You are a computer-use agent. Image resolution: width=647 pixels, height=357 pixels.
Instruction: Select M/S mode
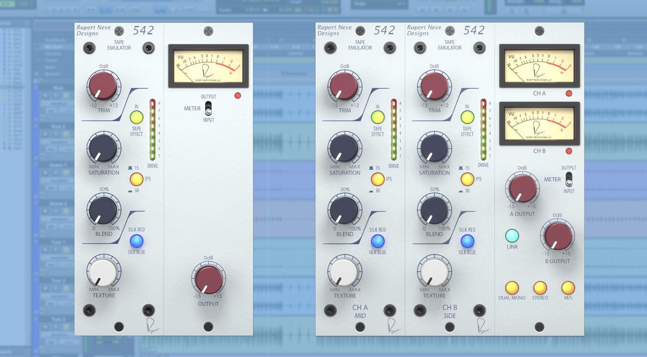(568, 288)
